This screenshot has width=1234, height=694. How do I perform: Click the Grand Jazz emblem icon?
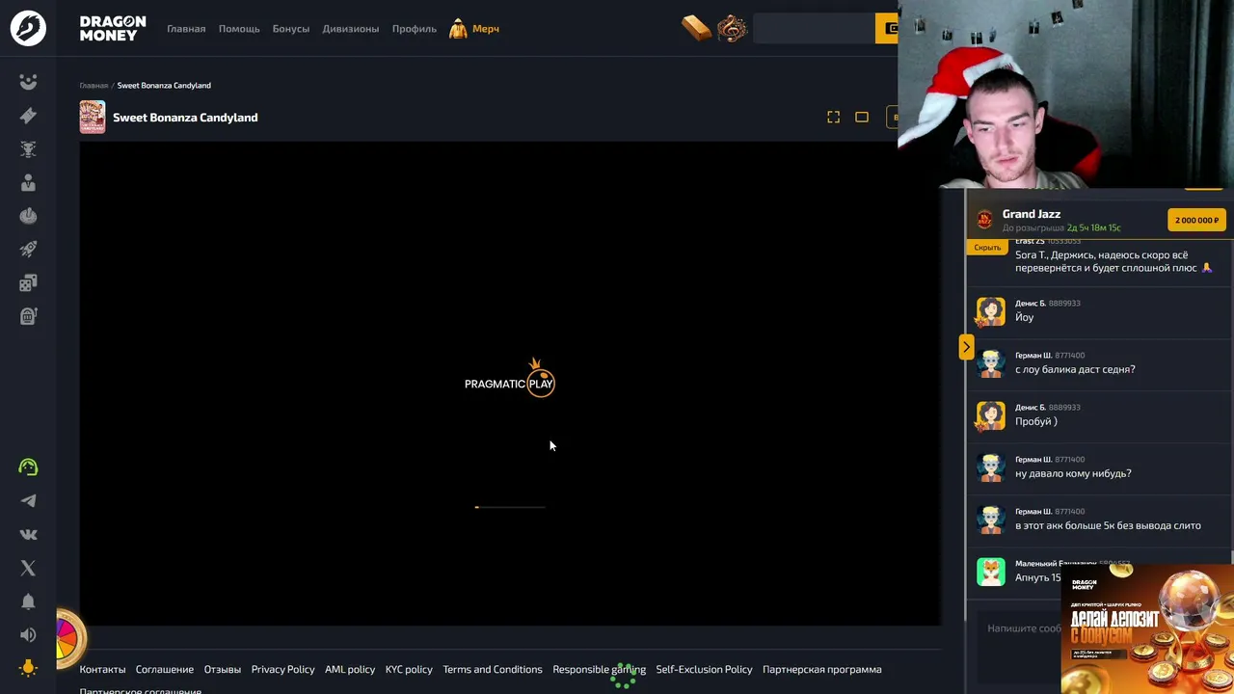click(x=984, y=220)
